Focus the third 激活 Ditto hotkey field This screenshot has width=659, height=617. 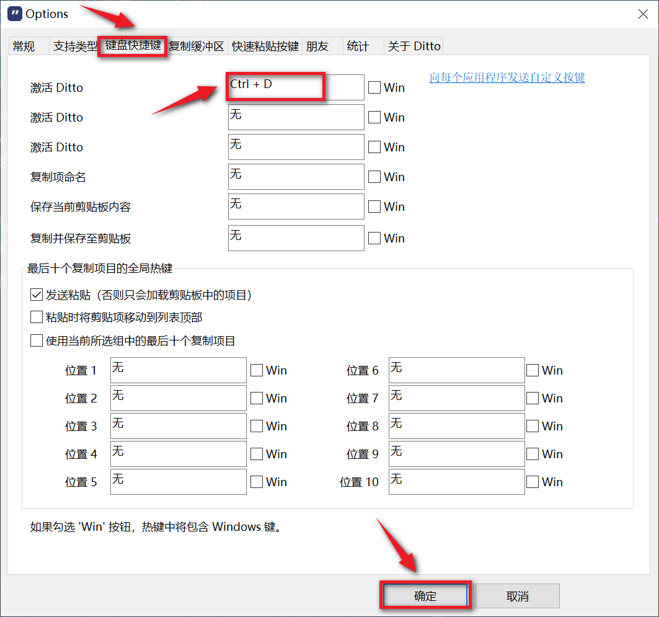pyautogui.click(x=296, y=147)
